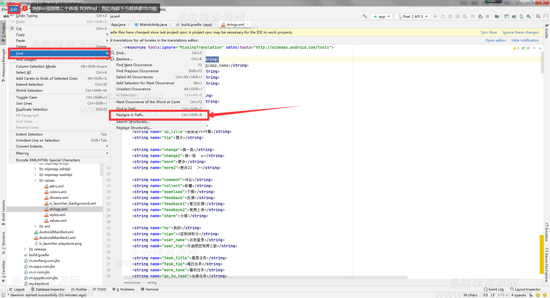Click Ignore these changes link

520,32
